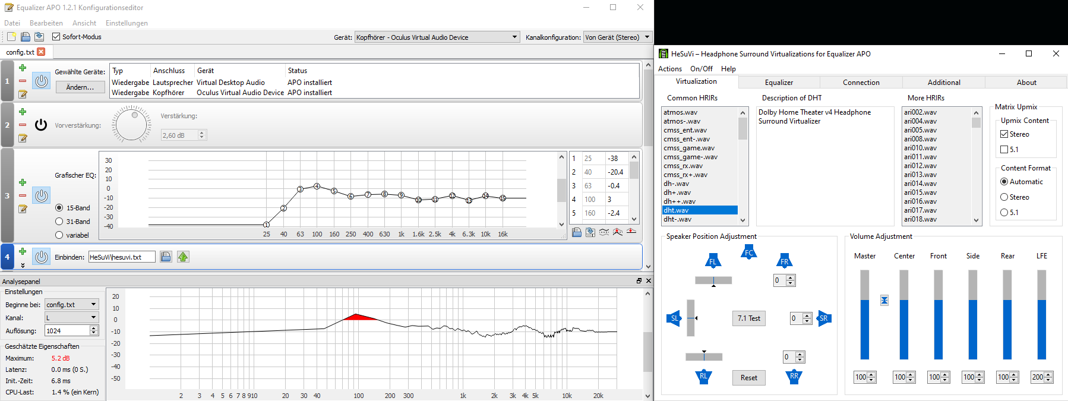Open the Kanalkonfiguration dropdown
The image size is (1068, 401).
tap(618, 37)
